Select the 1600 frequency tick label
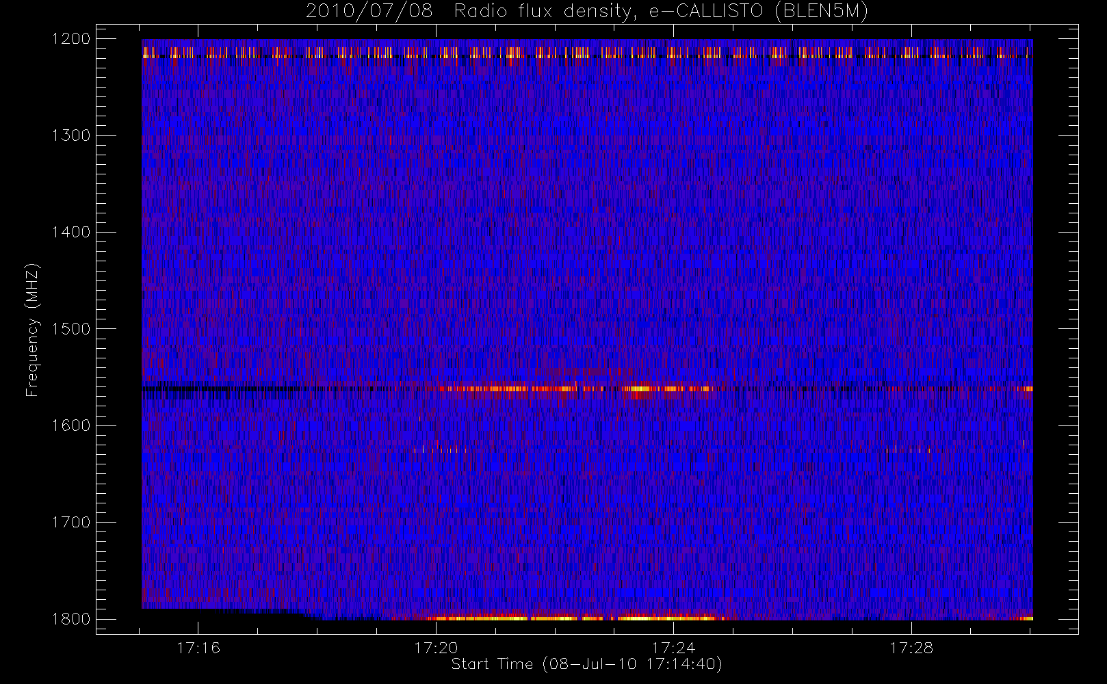This screenshot has width=1107, height=684. [x=72, y=425]
